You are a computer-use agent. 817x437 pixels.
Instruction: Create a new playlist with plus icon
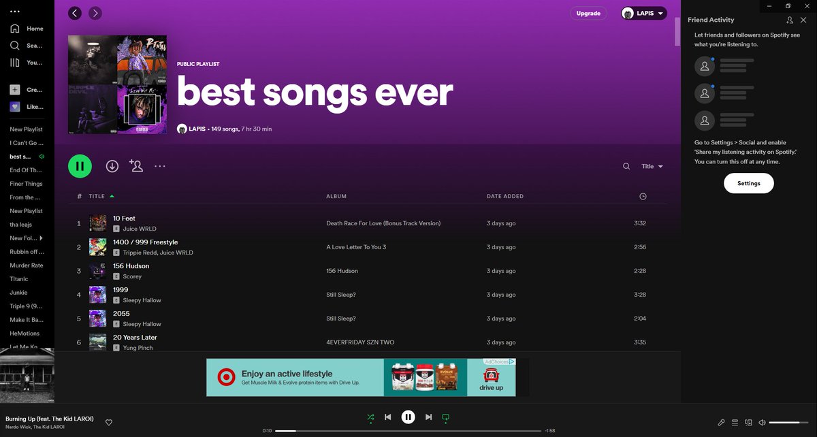point(15,90)
